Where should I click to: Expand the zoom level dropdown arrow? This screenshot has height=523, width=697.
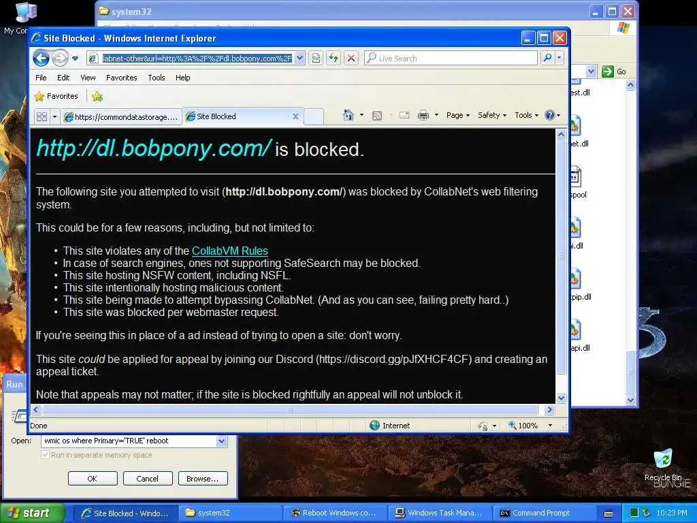click(550, 426)
